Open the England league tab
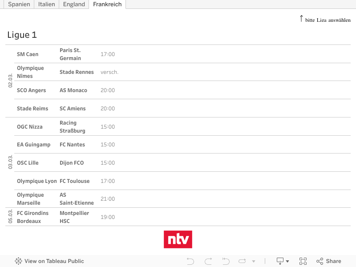Screen dimensions: 356x267 [x=74, y=4]
